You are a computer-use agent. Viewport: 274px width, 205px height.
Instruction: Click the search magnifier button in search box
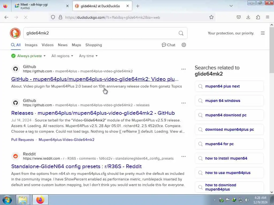[x=181, y=33]
